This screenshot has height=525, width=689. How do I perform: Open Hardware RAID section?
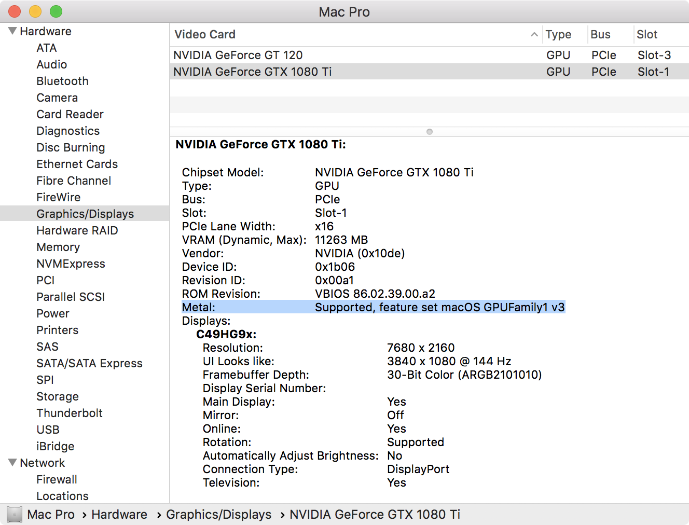coord(77,230)
